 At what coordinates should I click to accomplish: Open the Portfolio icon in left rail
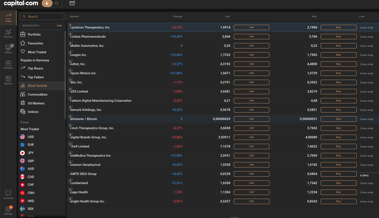[8, 65]
